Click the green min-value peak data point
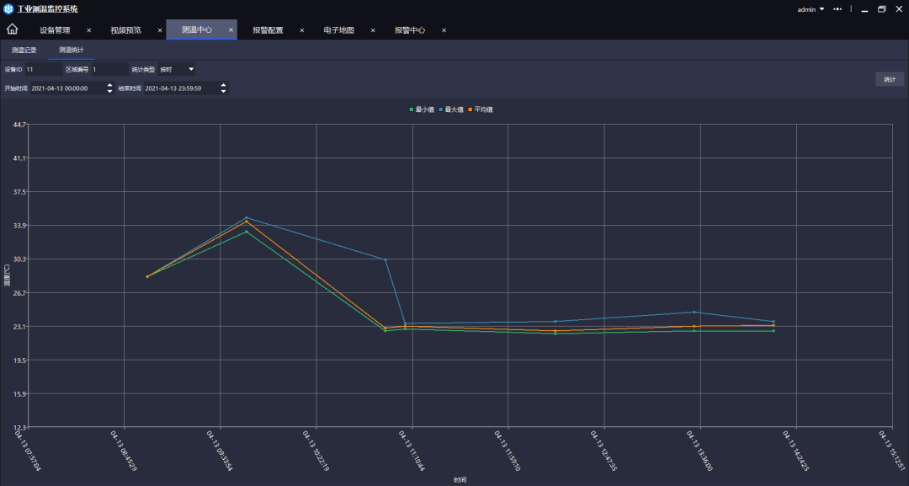The image size is (909, 486). (247, 232)
